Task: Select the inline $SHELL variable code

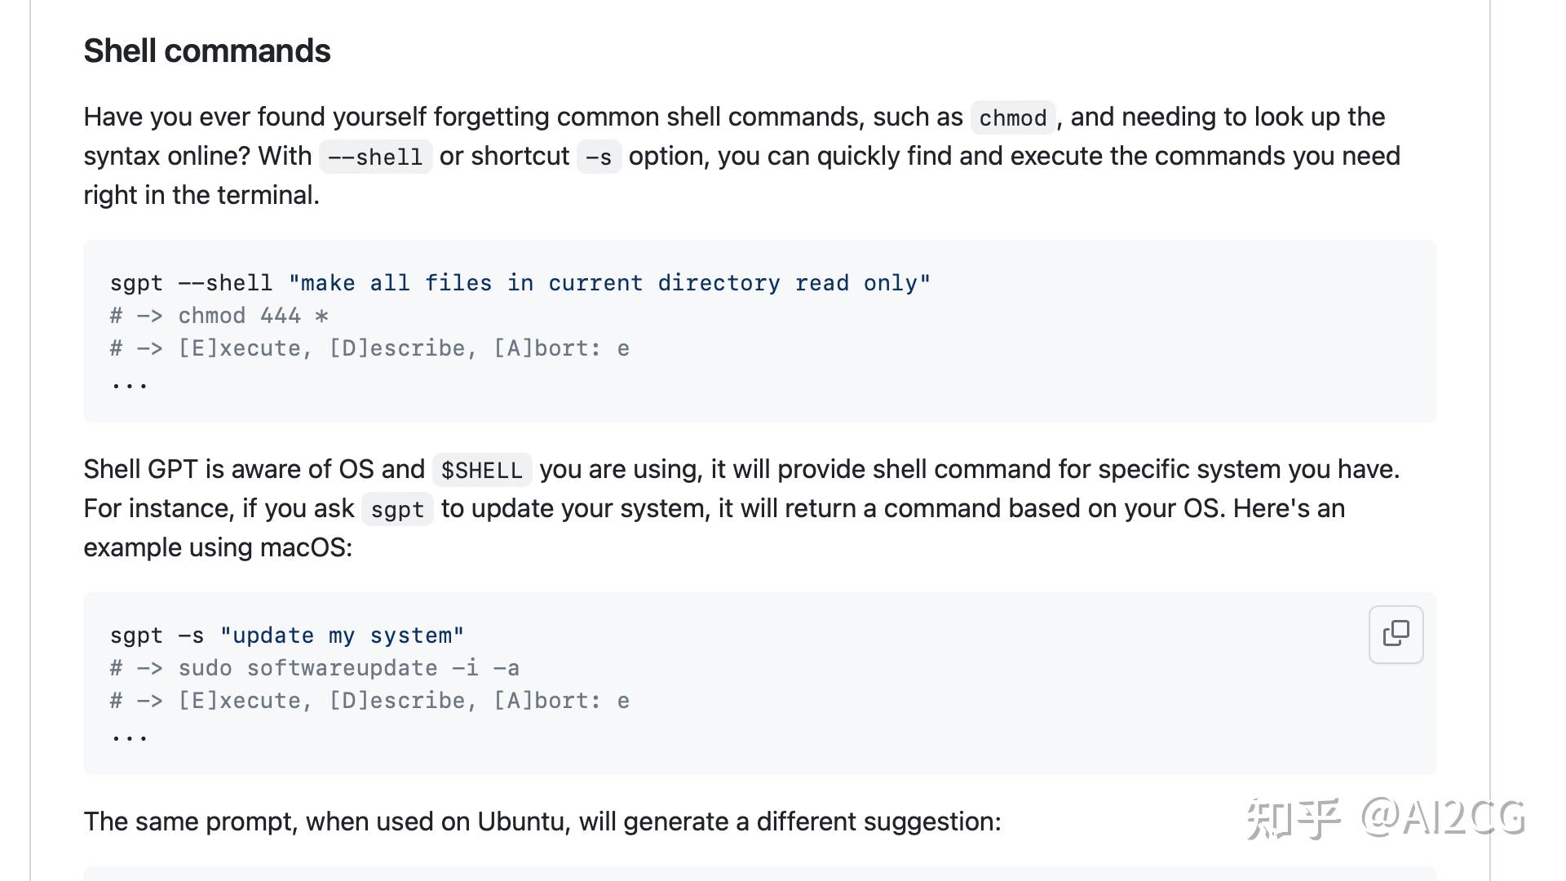Action: click(481, 470)
